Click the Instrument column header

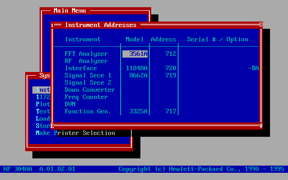click(83, 39)
